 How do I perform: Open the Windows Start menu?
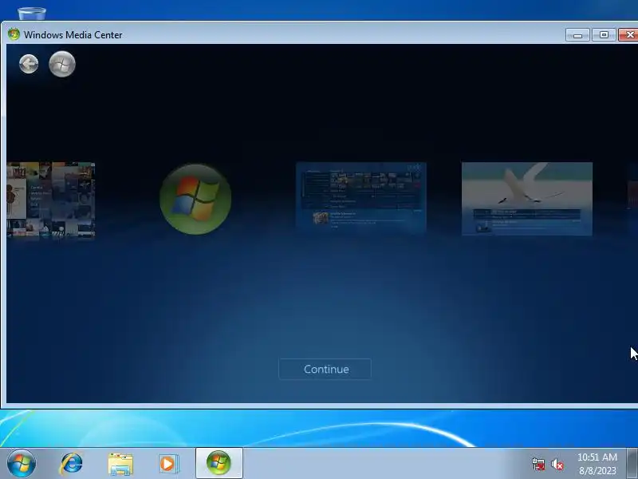(22, 463)
